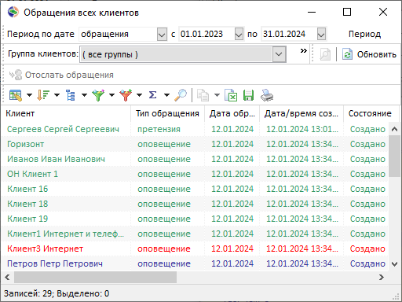
Task: Click the grayed preview document icon
Action: (325, 54)
